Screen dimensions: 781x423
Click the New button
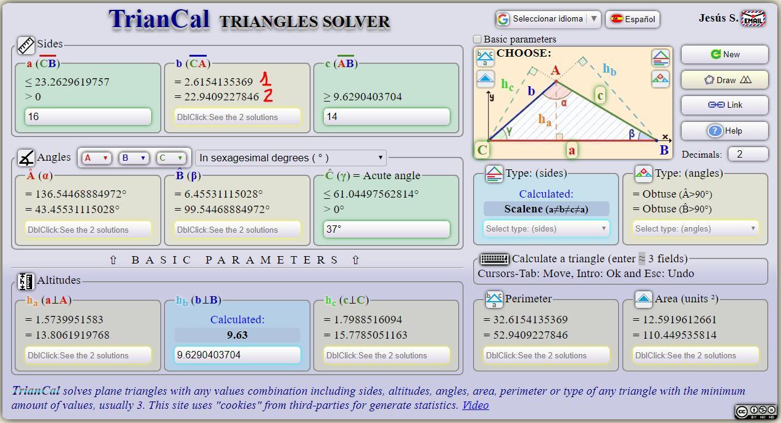coord(725,54)
